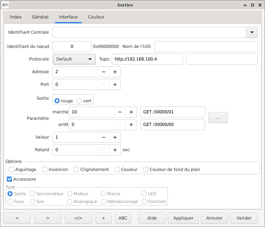Open the Couleur tab

[x=96, y=17]
